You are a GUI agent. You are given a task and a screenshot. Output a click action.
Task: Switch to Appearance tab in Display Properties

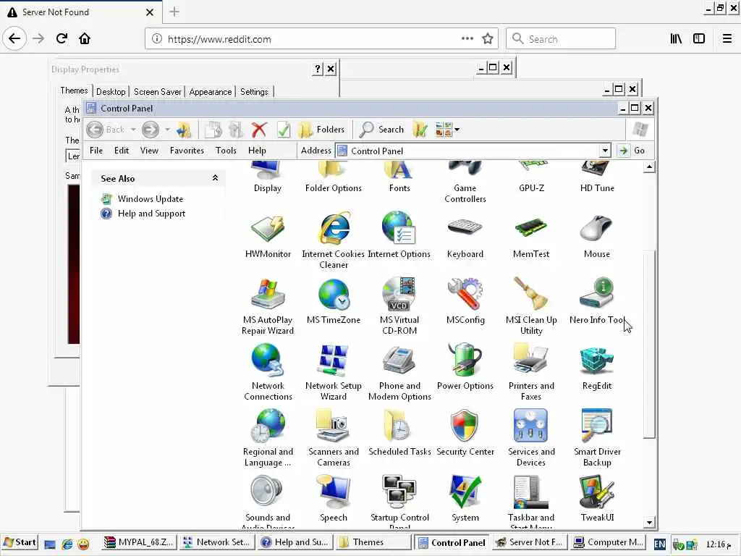tap(211, 92)
